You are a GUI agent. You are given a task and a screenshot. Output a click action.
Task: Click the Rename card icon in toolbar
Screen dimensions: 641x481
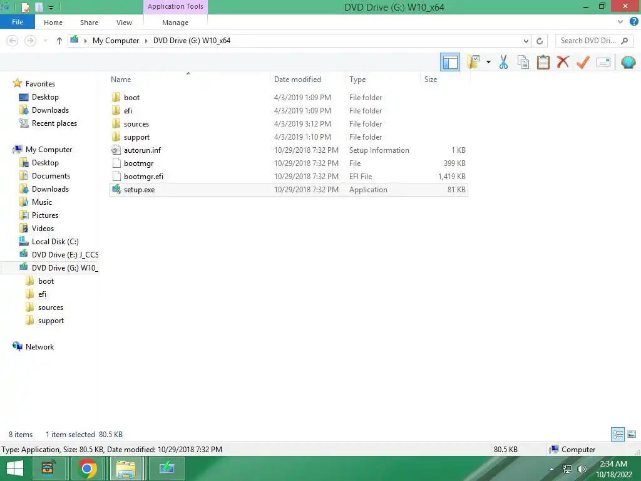603,62
